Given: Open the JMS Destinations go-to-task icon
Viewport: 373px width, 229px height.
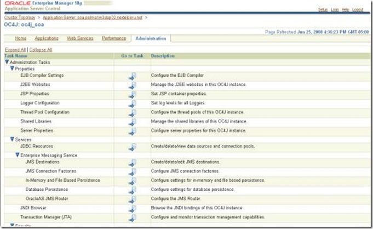Looking at the screenshot, I should point(132,163).
